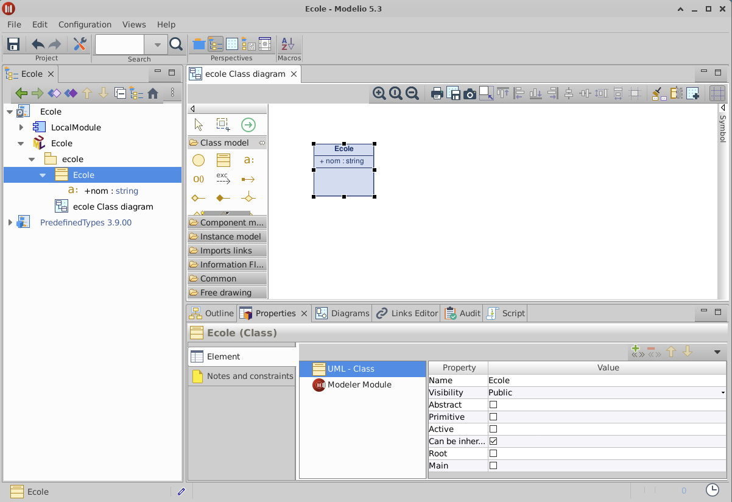Expand the Free drawing palette group

click(x=227, y=292)
